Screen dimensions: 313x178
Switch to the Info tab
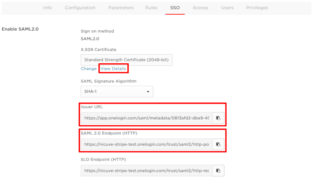coord(47,8)
